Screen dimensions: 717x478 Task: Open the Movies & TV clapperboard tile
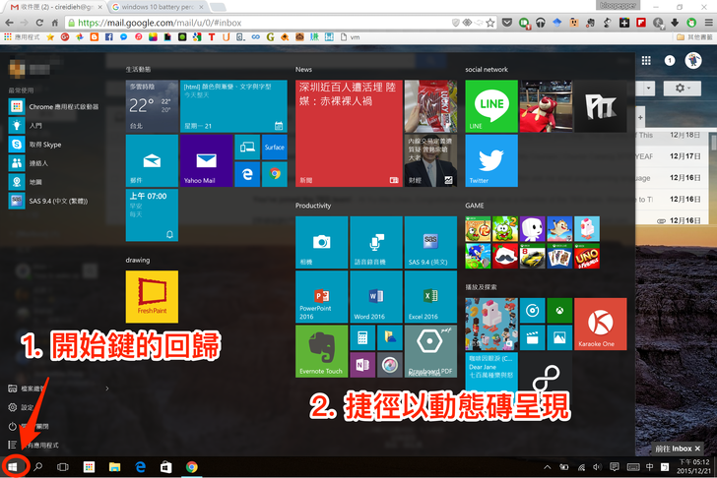click(x=532, y=337)
